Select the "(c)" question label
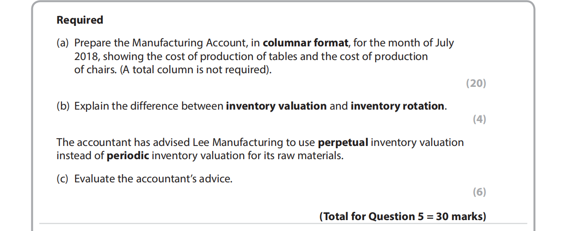 62,179
